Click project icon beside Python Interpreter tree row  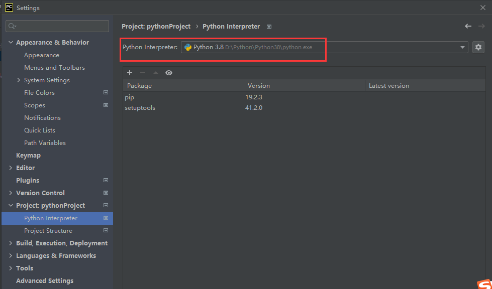(x=106, y=218)
